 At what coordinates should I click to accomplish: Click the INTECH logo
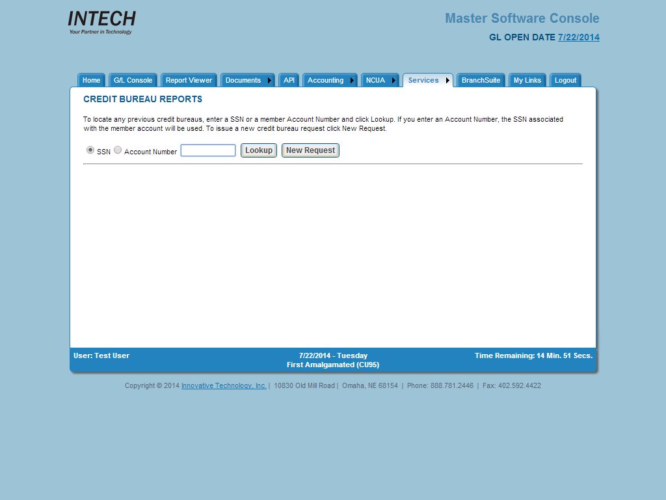coord(101,22)
